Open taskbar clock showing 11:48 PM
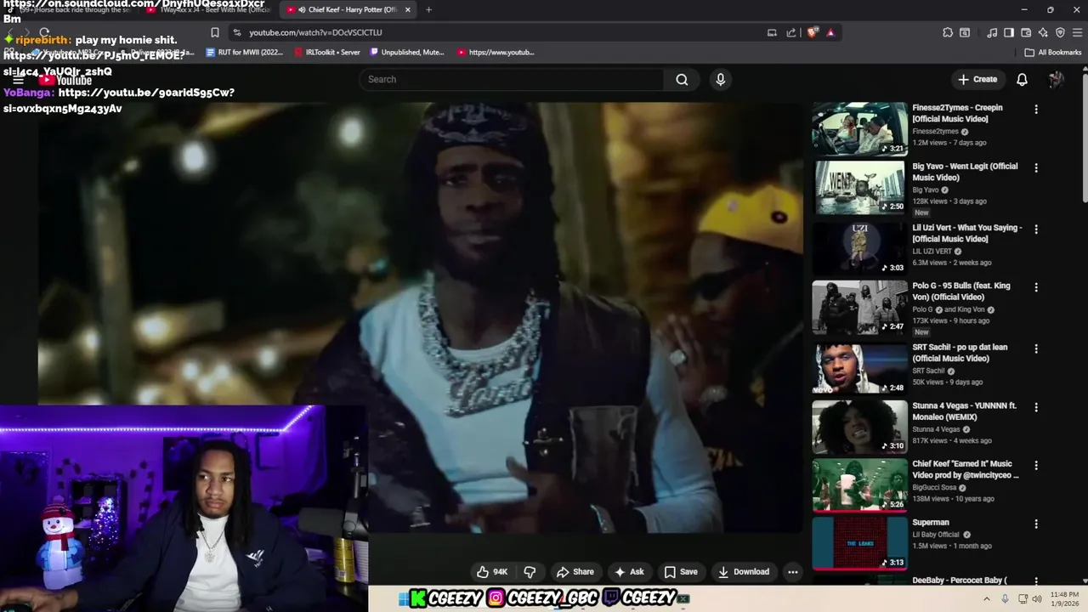Image resolution: width=1088 pixels, height=612 pixels. [1064, 599]
